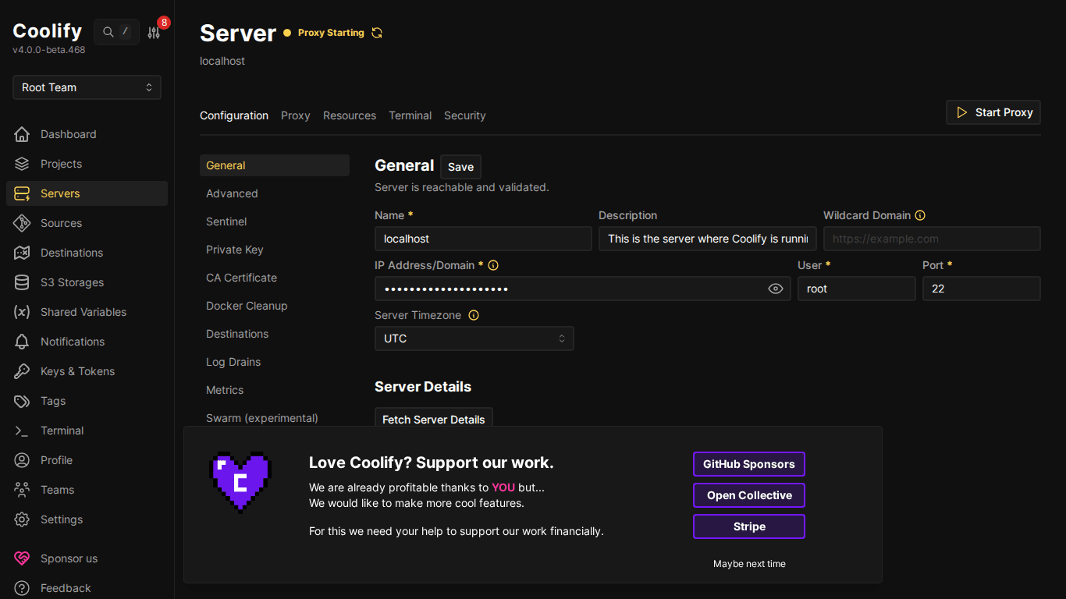Switch to the Proxy tab
This screenshot has height=599, width=1066.
(295, 115)
